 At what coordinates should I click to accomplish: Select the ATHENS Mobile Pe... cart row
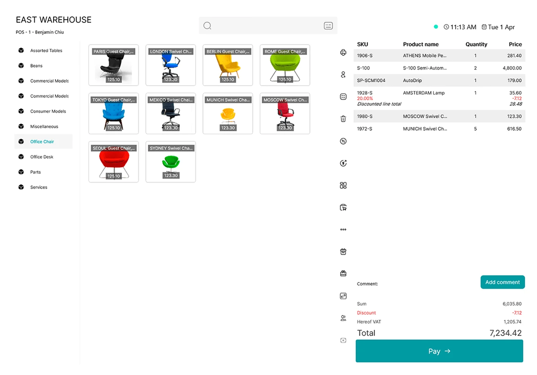click(x=439, y=56)
